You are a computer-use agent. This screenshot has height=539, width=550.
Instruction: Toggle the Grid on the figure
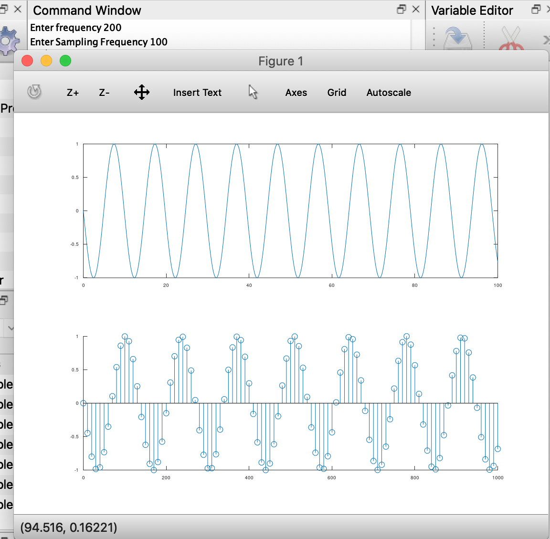[337, 93]
